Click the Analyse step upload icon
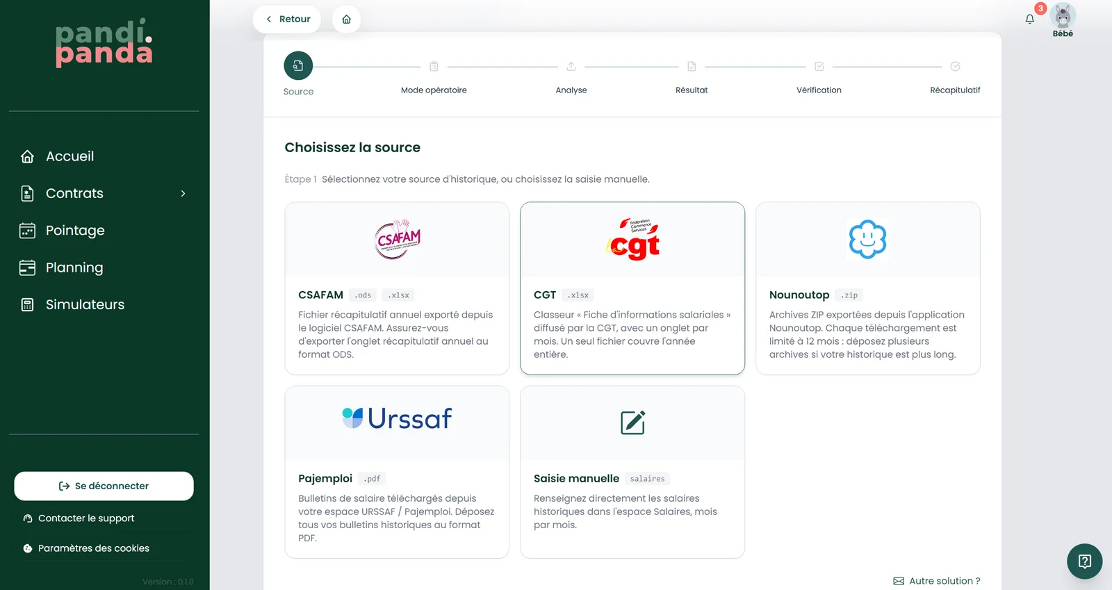 (571, 67)
